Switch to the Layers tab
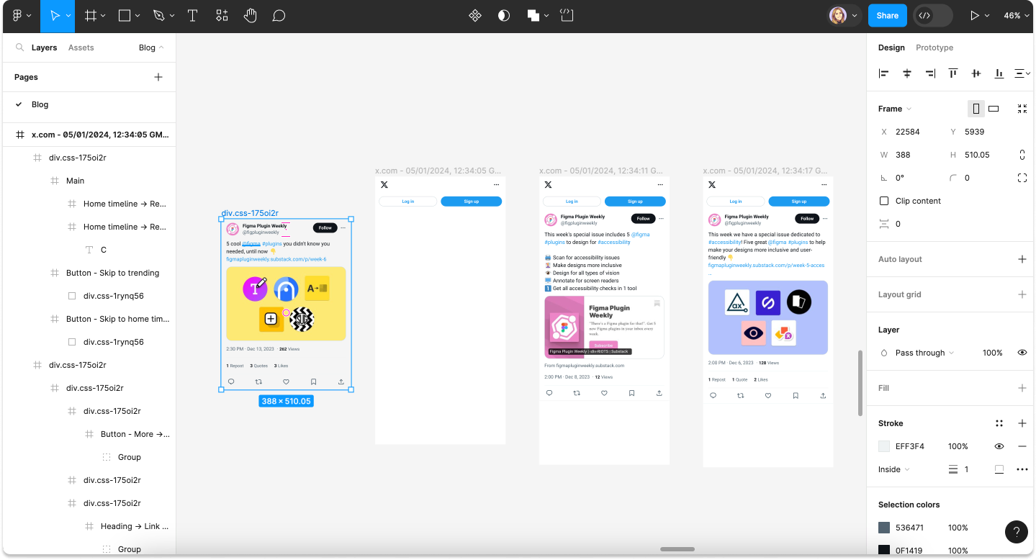Screen dimensions: 1036x560 [x=44, y=48]
